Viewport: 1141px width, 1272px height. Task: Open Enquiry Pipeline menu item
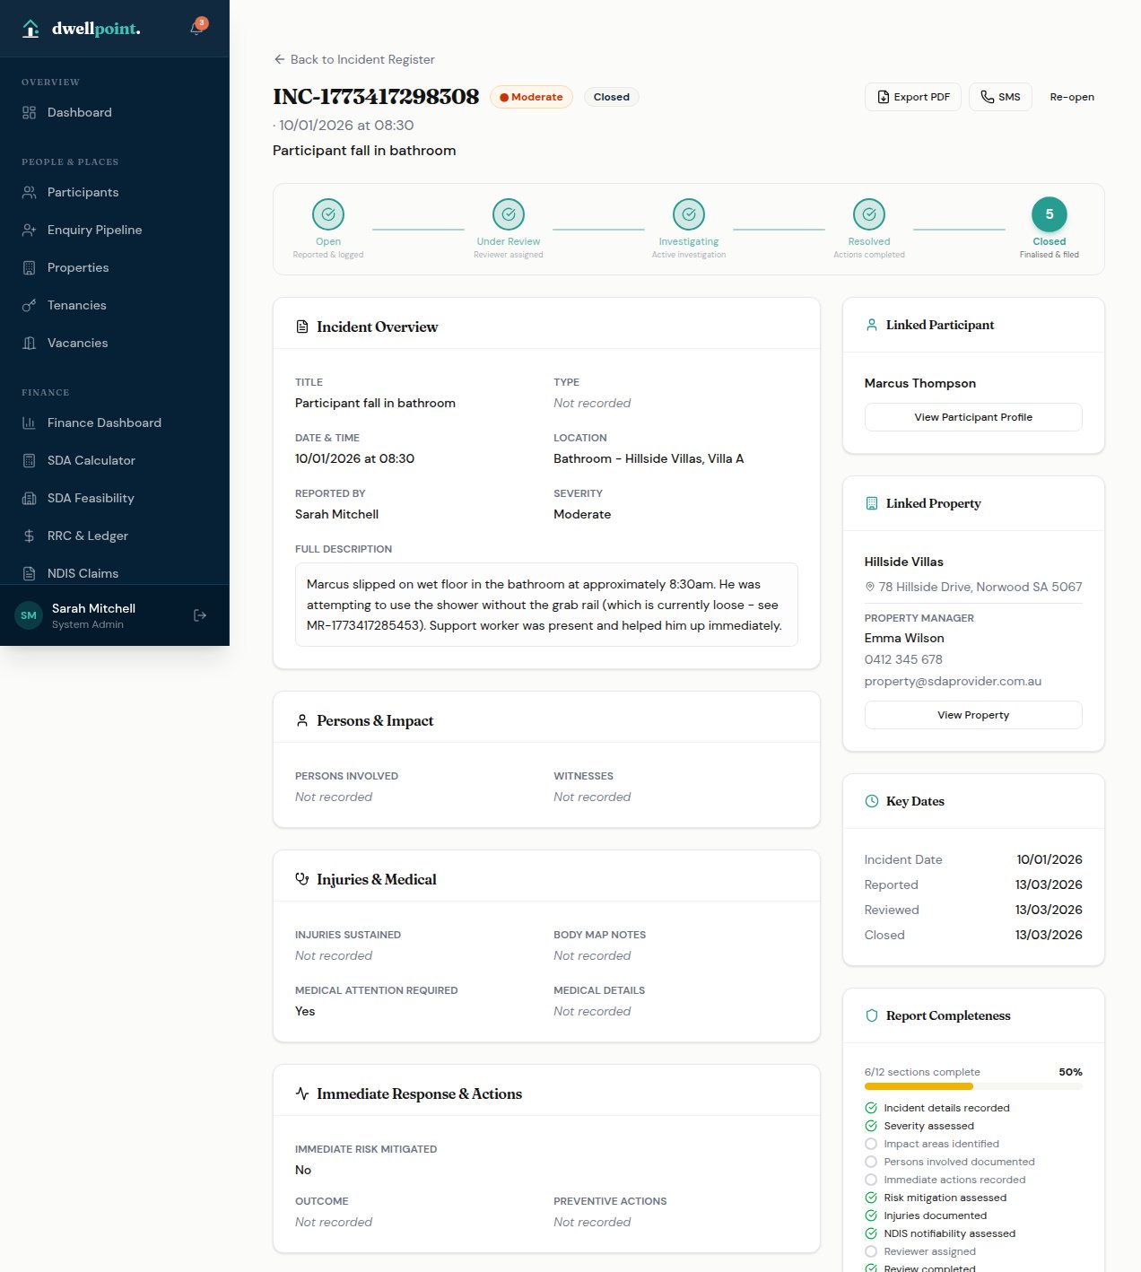click(x=115, y=230)
